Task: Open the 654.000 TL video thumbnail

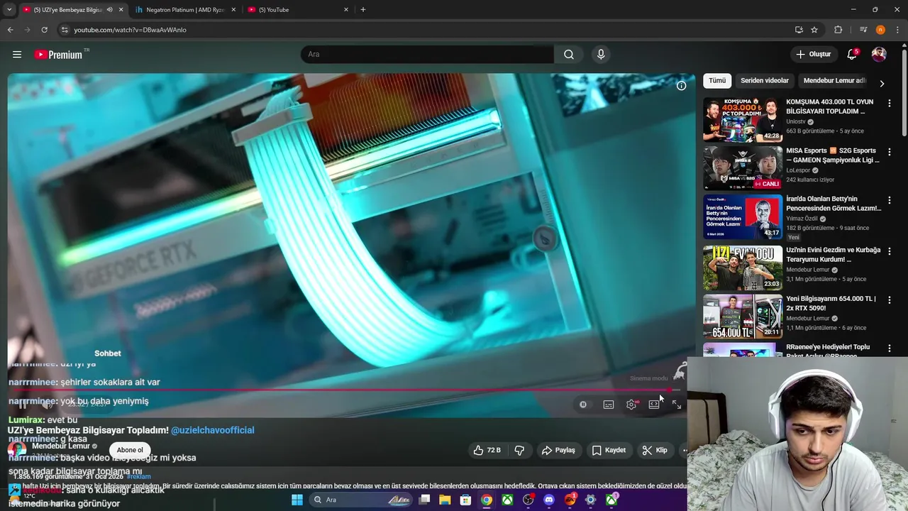Action: (x=743, y=316)
